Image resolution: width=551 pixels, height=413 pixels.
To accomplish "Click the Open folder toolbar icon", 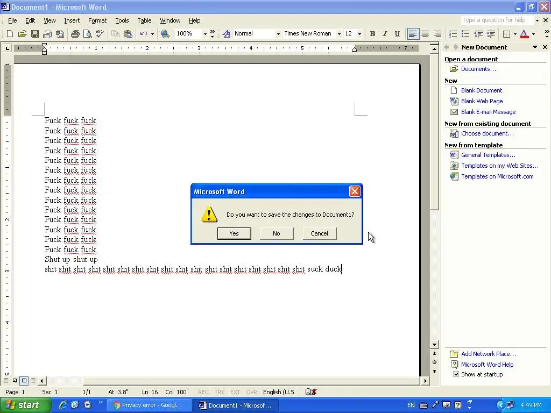I will tap(23, 34).
